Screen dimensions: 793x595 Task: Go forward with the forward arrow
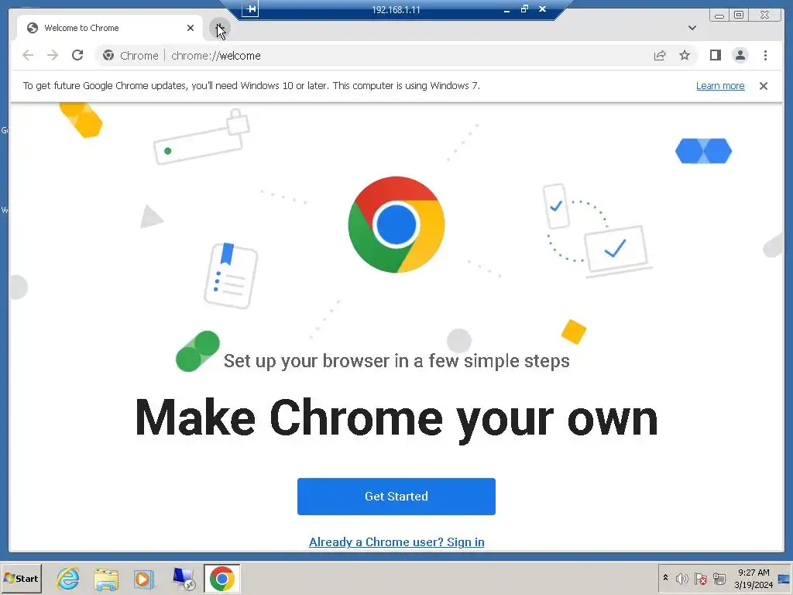pos(53,55)
